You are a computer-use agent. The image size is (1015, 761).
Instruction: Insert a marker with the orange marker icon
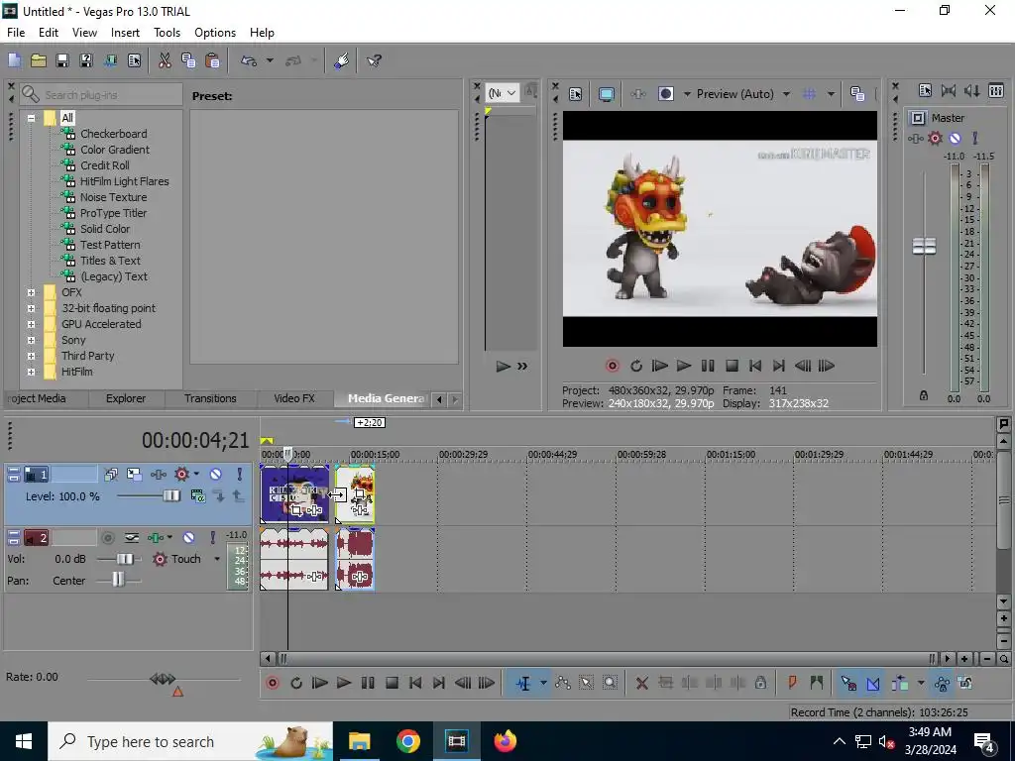click(792, 684)
